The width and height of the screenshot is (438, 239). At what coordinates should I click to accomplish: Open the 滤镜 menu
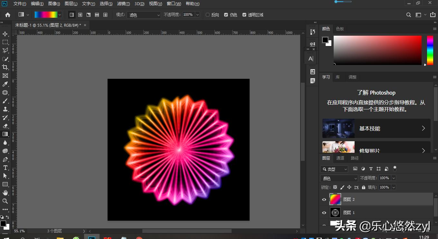click(123, 4)
